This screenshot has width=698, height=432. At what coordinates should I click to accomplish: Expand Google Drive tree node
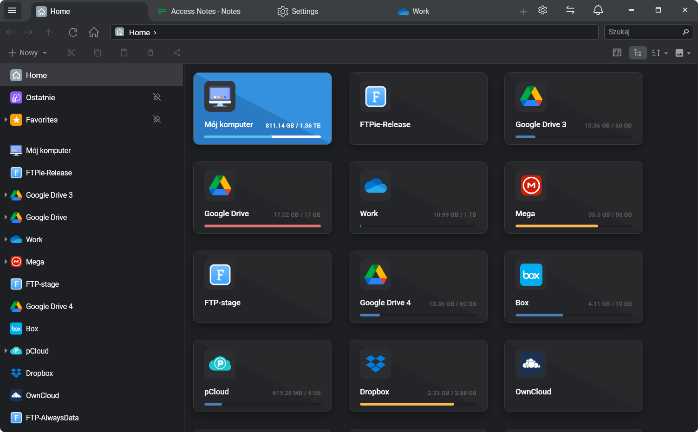coord(6,217)
